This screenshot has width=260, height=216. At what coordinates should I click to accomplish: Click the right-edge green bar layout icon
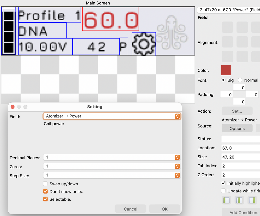(252, 200)
